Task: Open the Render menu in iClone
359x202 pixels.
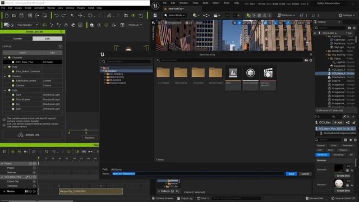Action: tap(51, 8)
